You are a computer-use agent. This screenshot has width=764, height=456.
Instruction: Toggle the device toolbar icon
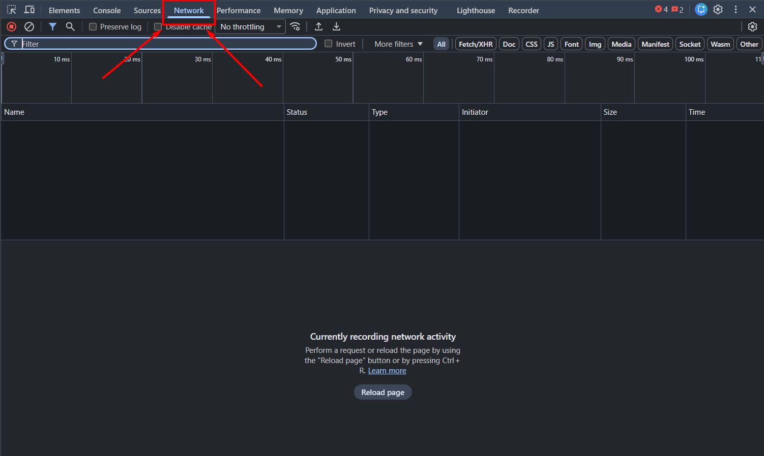coord(30,10)
